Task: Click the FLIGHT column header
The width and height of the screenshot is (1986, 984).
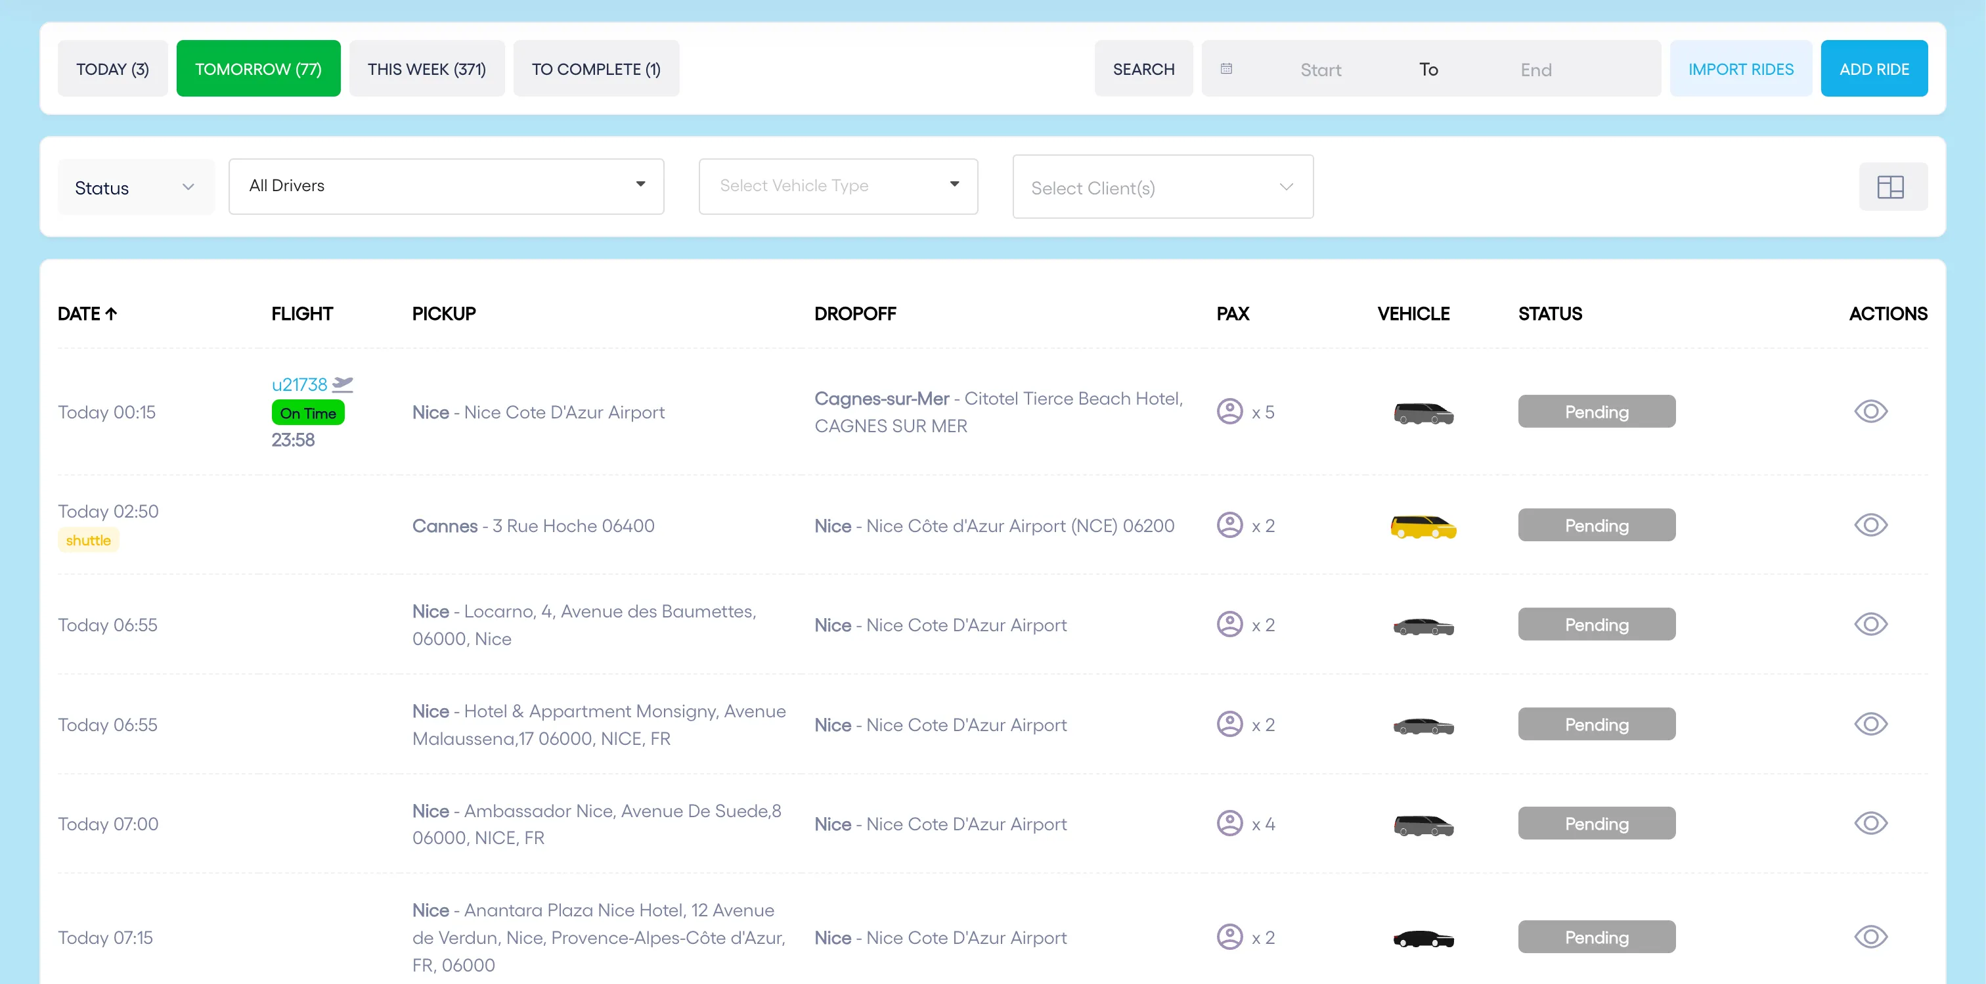Action: pos(301,313)
